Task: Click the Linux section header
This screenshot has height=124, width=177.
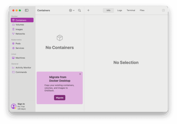Action: pos(14,54)
